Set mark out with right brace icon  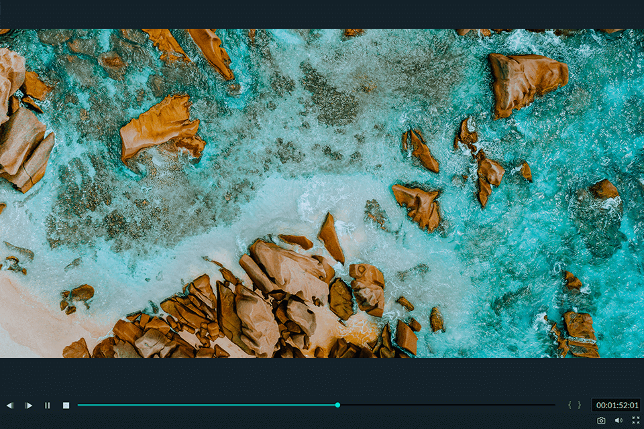[580, 405]
